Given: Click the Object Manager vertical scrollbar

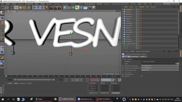Looking at the screenshot, I should [x=179, y=22].
